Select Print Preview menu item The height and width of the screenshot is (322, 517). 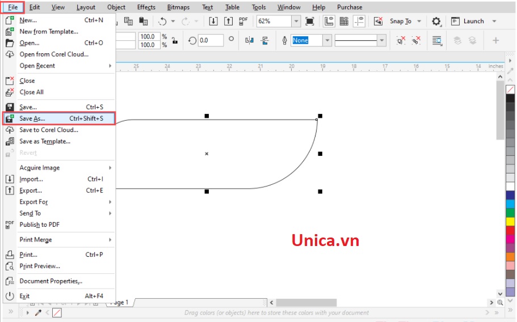(x=59, y=266)
